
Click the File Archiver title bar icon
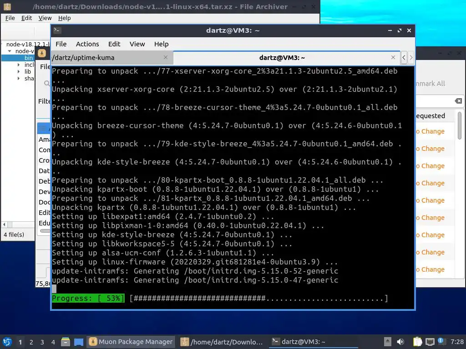[x=7, y=6]
